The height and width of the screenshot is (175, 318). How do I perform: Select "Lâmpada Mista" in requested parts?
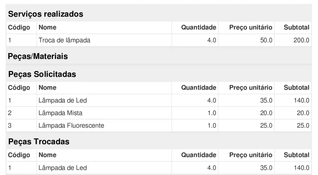(60, 113)
